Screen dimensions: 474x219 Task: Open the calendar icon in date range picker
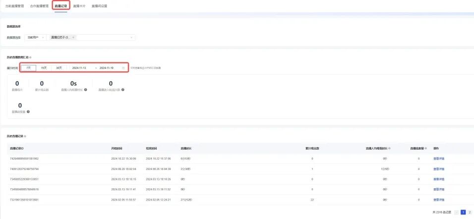(x=123, y=67)
